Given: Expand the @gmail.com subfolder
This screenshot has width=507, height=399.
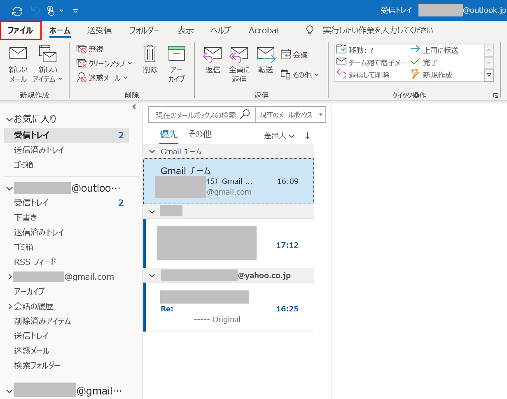Looking at the screenshot, I should (10, 277).
